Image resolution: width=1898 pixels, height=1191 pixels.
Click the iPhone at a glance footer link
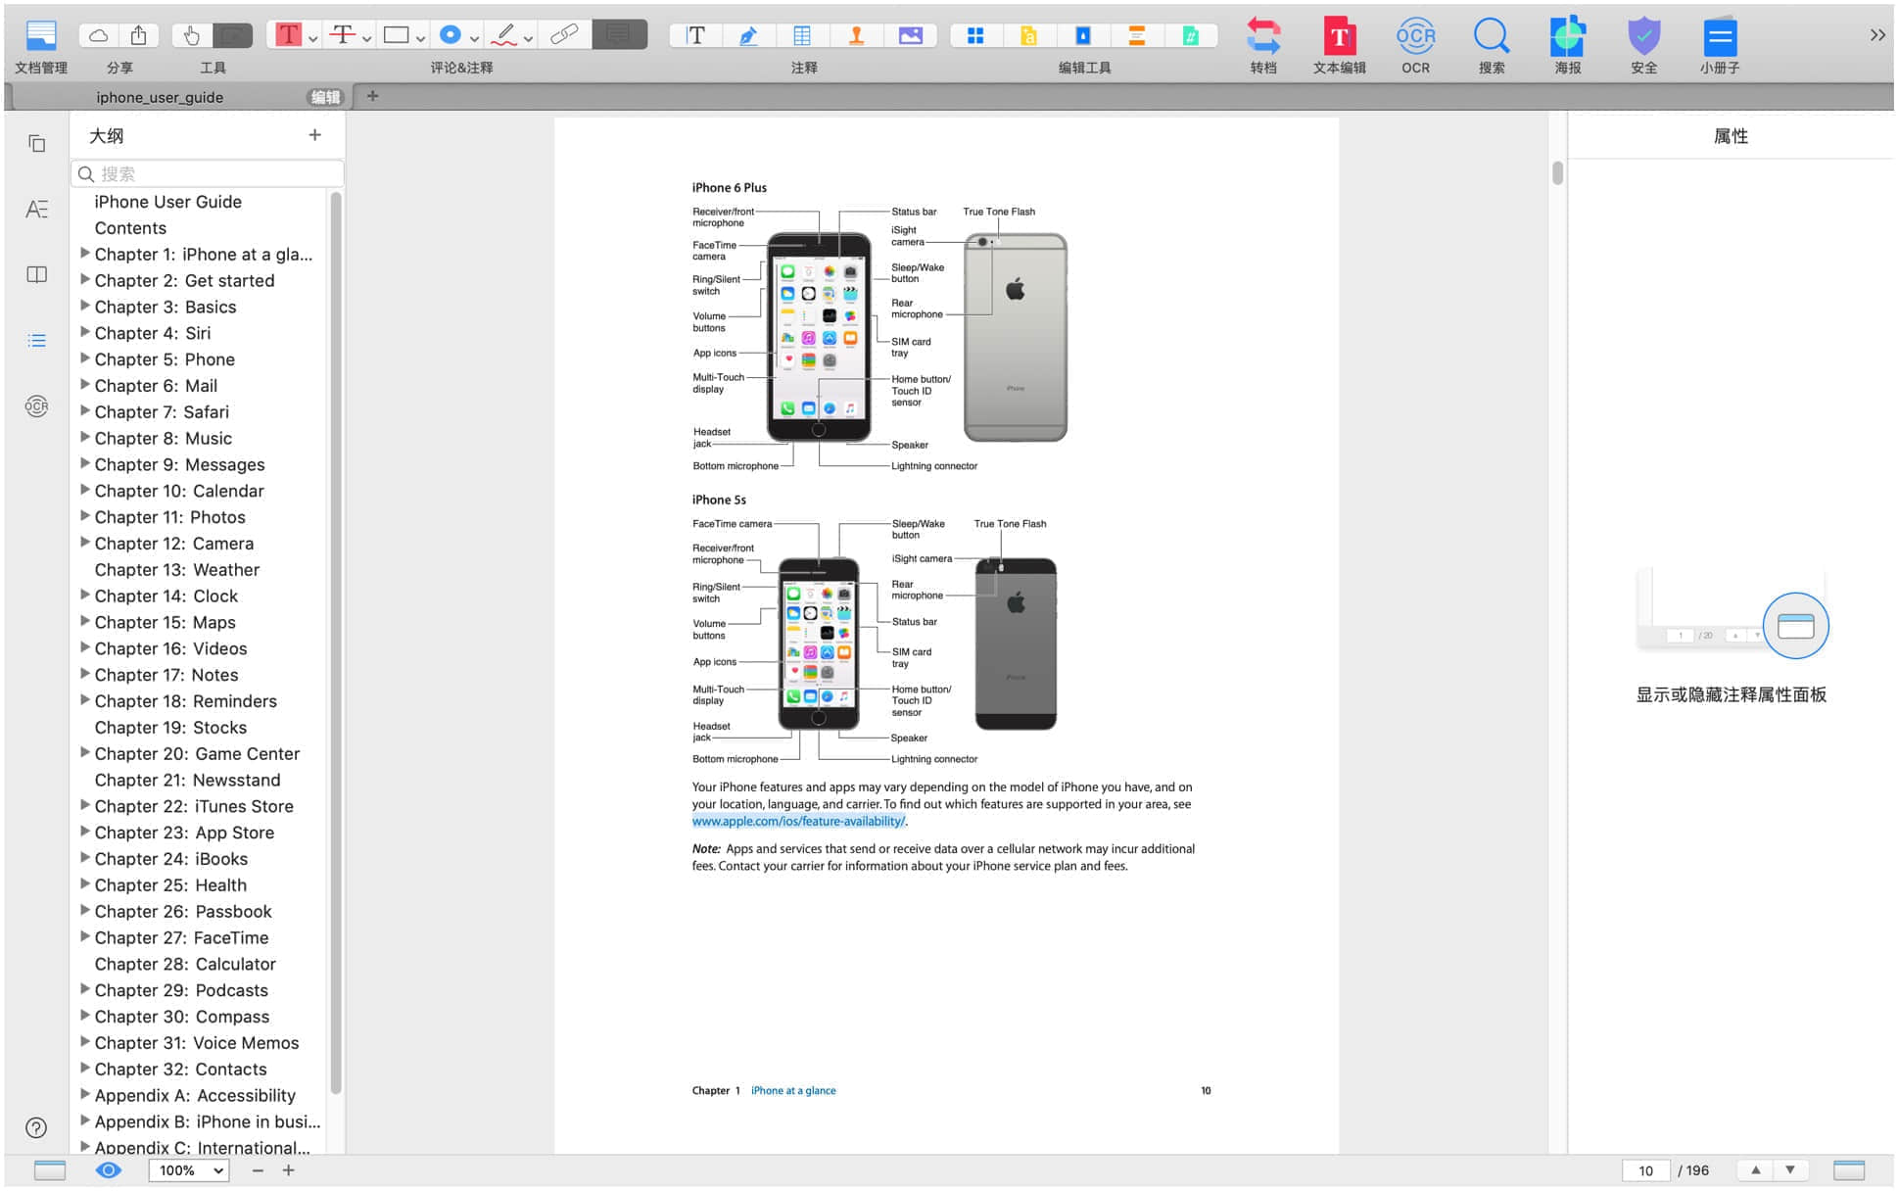pos(793,1090)
